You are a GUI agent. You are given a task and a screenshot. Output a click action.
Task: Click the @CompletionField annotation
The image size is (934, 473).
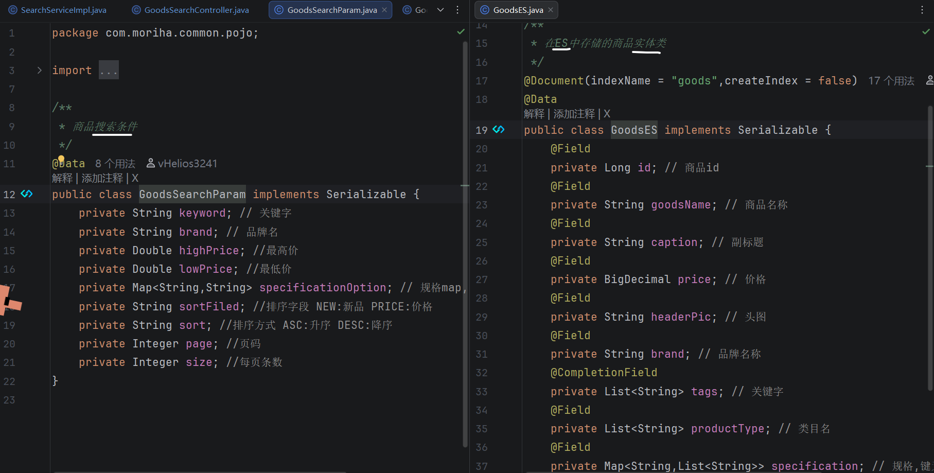coord(604,373)
